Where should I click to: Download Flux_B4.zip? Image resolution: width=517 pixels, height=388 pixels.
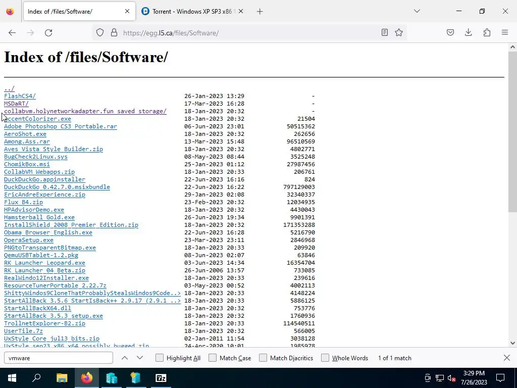click(23, 202)
